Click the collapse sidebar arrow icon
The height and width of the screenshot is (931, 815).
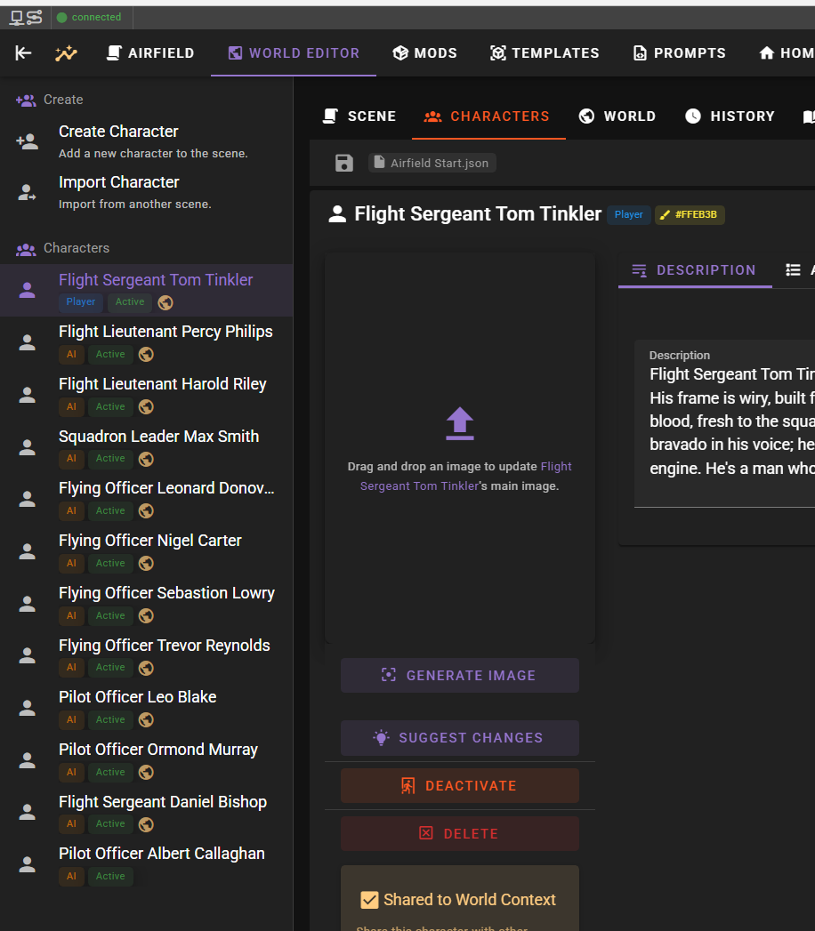23,53
